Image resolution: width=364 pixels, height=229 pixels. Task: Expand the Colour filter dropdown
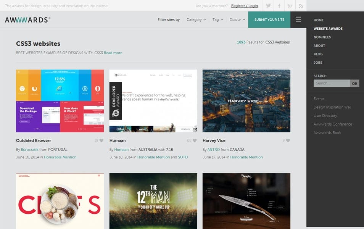pyautogui.click(x=237, y=19)
